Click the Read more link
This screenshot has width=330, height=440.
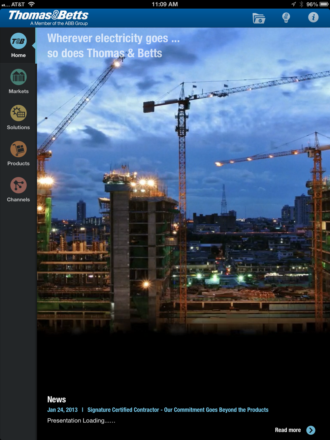click(288, 430)
